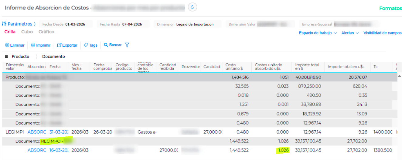Click the funnel filter icon

point(127,45)
